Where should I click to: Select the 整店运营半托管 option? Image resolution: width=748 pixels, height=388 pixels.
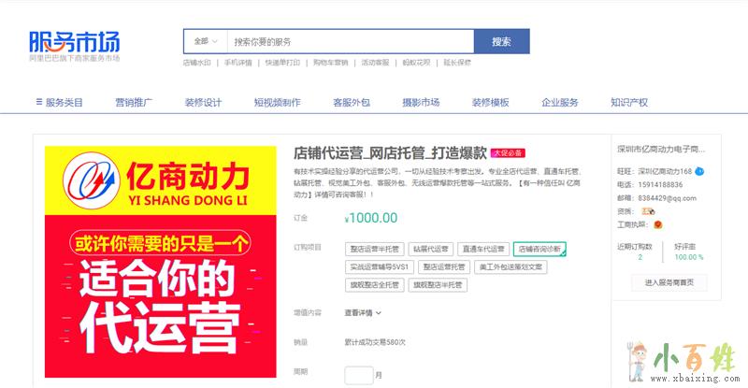374,249
